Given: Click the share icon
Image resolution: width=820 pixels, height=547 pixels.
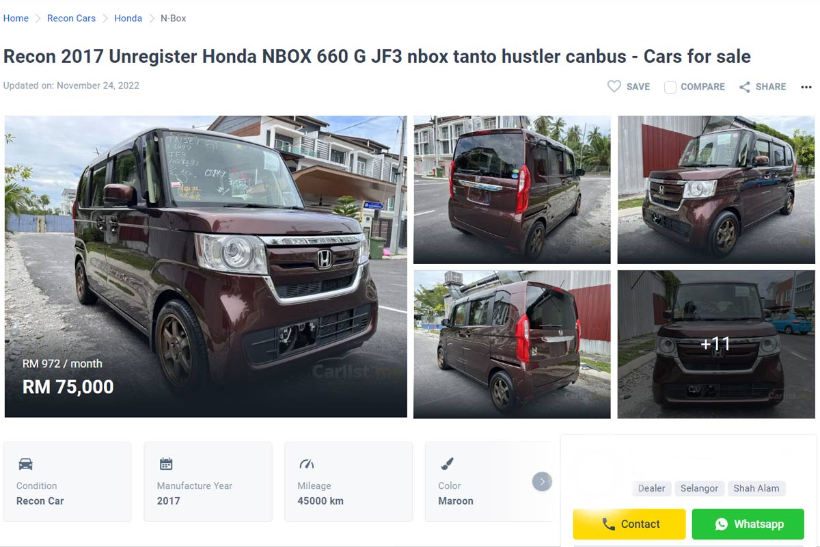Looking at the screenshot, I should tap(745, 87).
